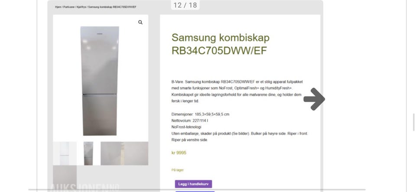Open the Kjøl/frys breadcrumb link
This screenshot has width=416, height=192.
point(81,7)
